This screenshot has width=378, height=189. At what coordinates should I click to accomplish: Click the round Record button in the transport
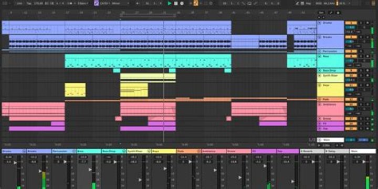pos(182,3)
